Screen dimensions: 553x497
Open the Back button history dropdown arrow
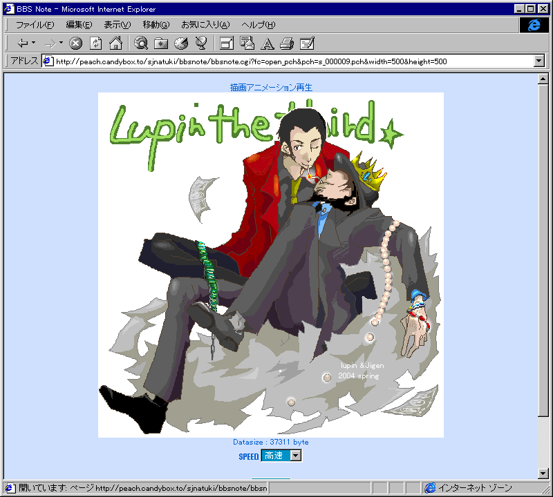coord(33,43)
